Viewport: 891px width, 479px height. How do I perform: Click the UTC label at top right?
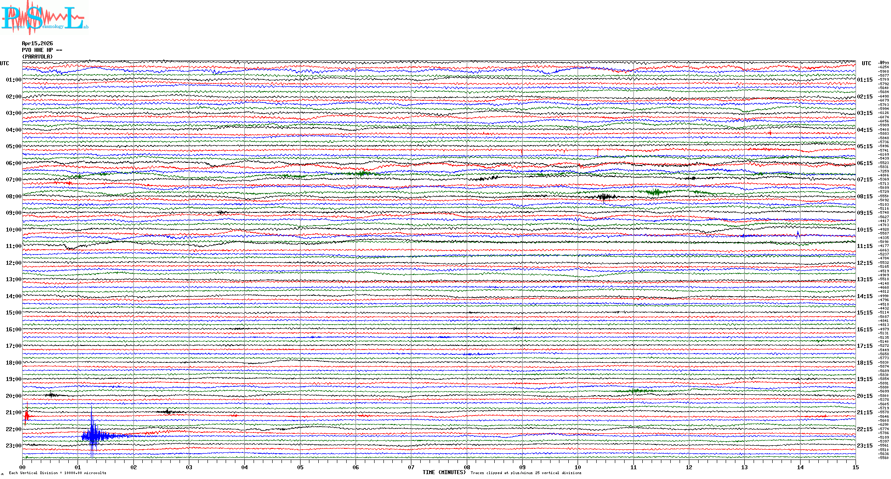[866, 63]
